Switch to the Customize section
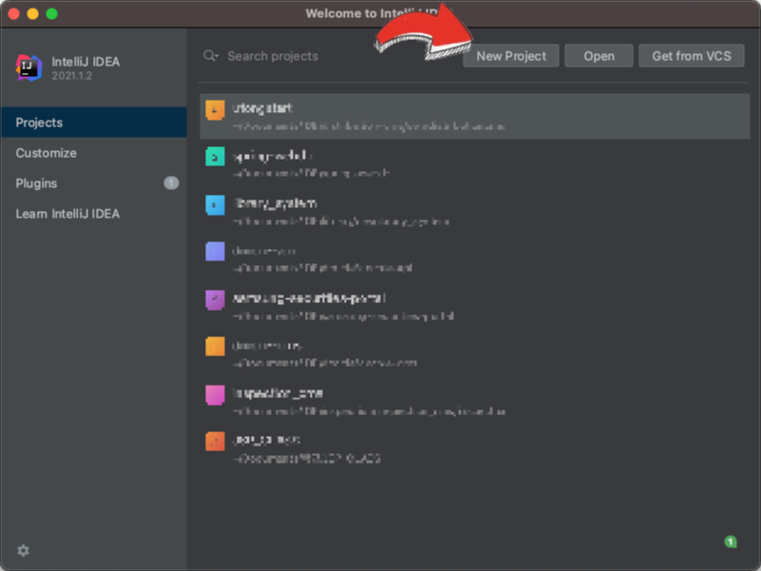761x571 pixels. 94,153
